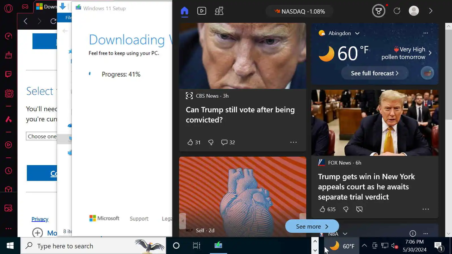Expand widgets panel with the right chevron
Screen dimensions: 452x254
(431, 11)
